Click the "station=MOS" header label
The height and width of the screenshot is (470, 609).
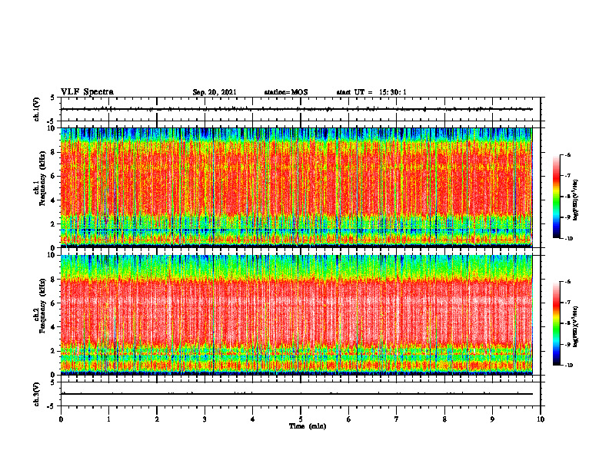pos(286,92)
